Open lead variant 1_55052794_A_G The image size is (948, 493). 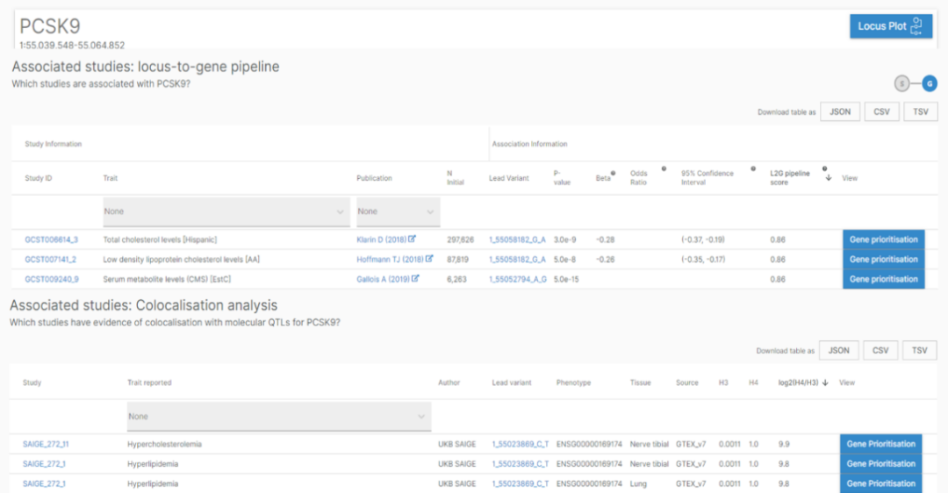pyautogui.click(x=517, y=280)
